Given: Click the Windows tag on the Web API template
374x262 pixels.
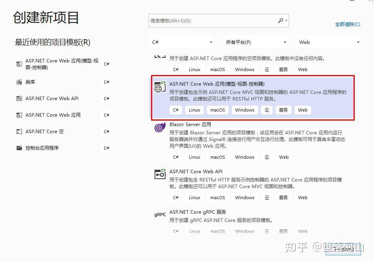Looking at the screenshot, I should [x=245, y=198].
